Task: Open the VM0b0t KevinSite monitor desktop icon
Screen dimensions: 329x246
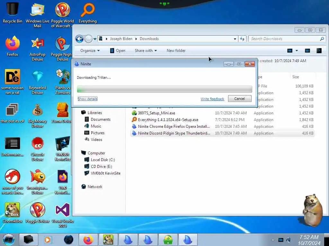Action: [62, 149]
